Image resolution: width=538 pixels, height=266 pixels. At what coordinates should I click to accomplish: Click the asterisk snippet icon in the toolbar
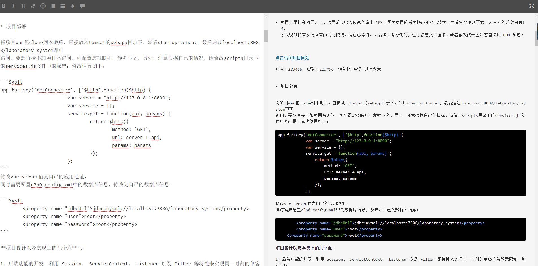click(x=73, y=6)
